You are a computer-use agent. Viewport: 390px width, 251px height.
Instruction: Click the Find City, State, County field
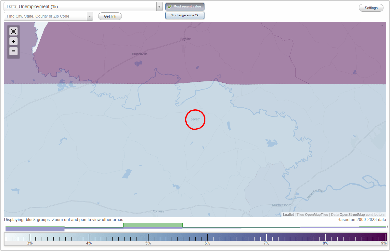45,16
